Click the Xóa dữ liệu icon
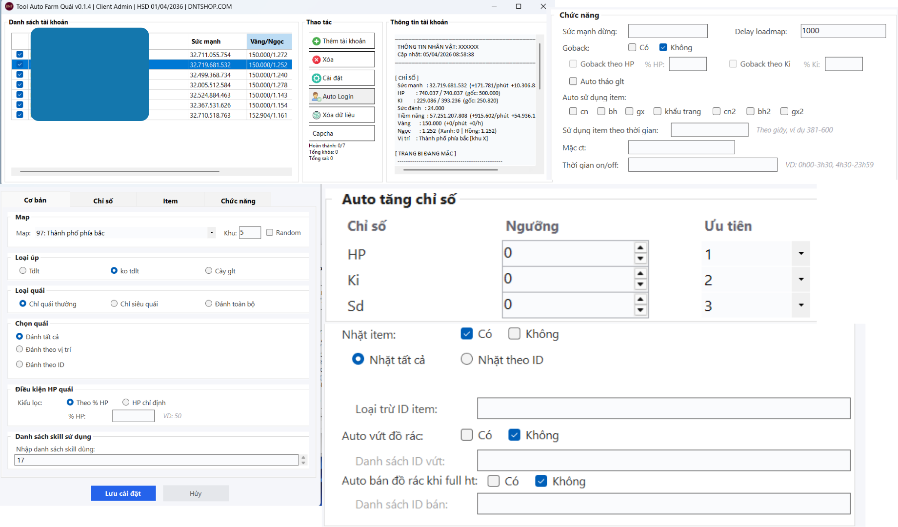The image size is (898, 527). [317, 115]
